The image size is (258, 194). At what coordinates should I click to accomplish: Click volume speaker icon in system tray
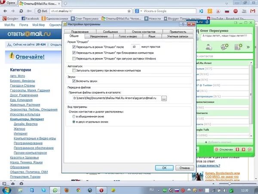225,191
